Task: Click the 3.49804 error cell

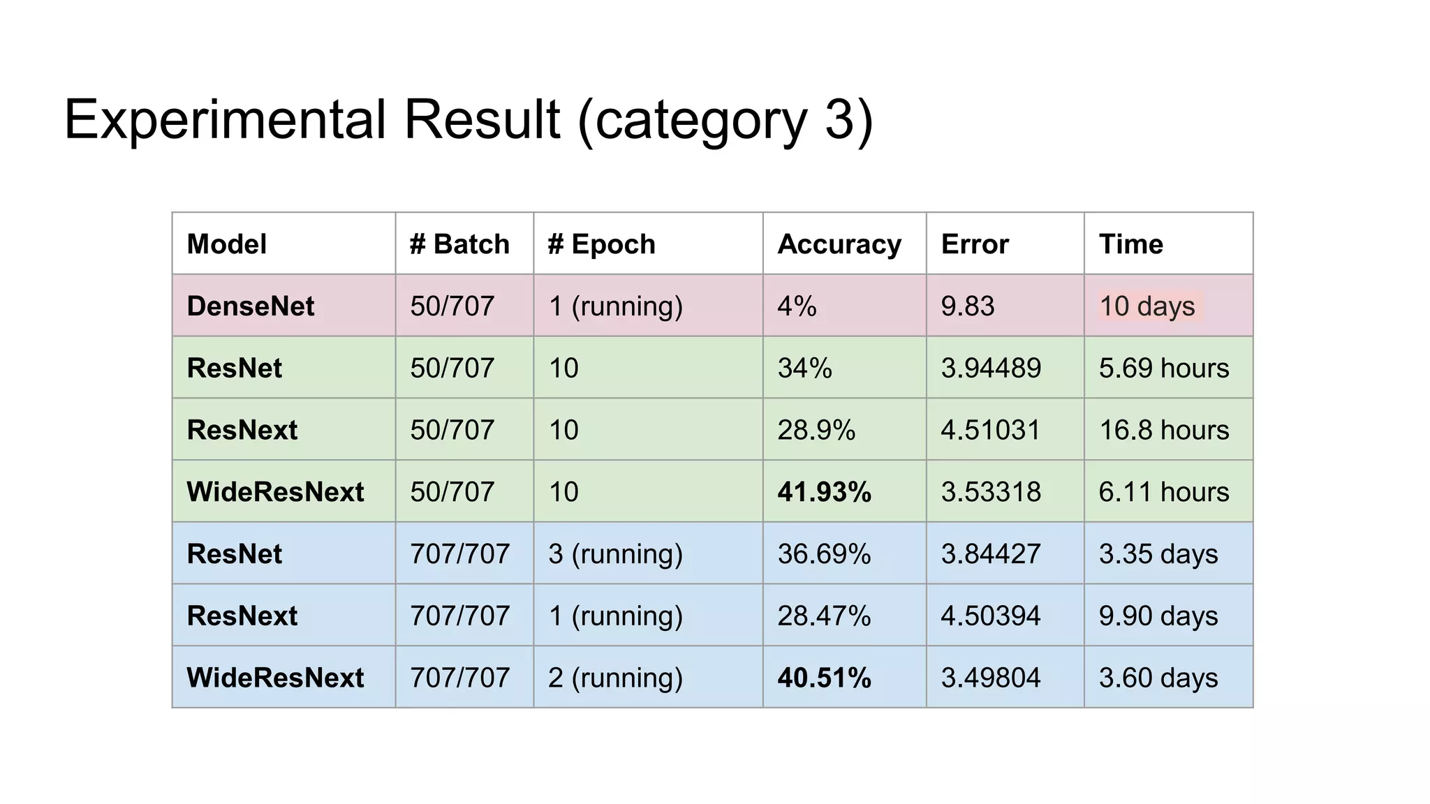Action: 991,678
